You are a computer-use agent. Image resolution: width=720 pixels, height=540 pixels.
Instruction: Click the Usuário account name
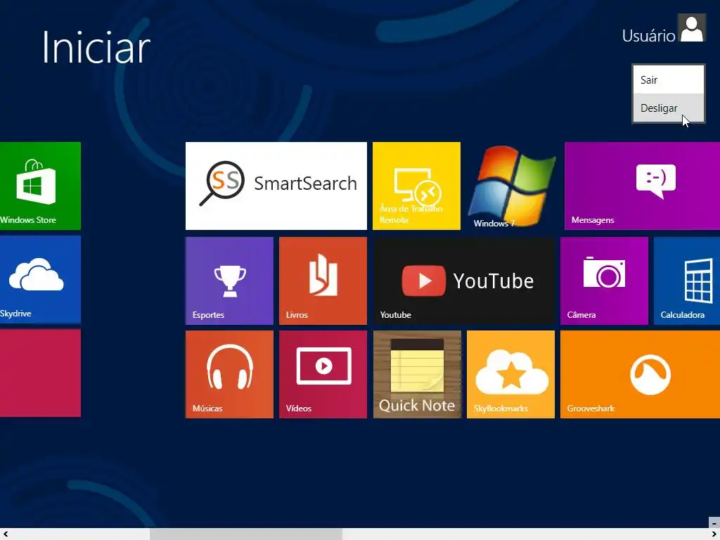[648, 36]
